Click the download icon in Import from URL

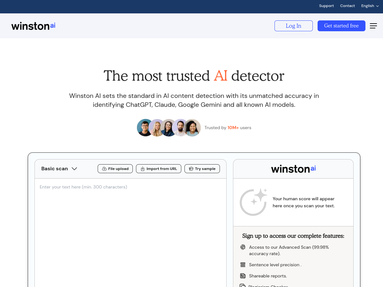143,169
